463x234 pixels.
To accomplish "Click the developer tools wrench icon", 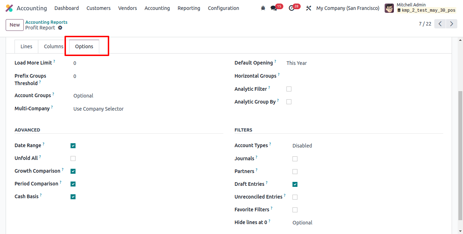I will pyautogui.click(x=308, y=8).
